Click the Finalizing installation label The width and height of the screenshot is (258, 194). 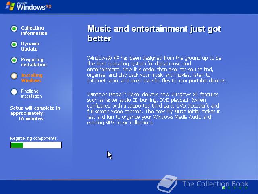pos(31,93)
